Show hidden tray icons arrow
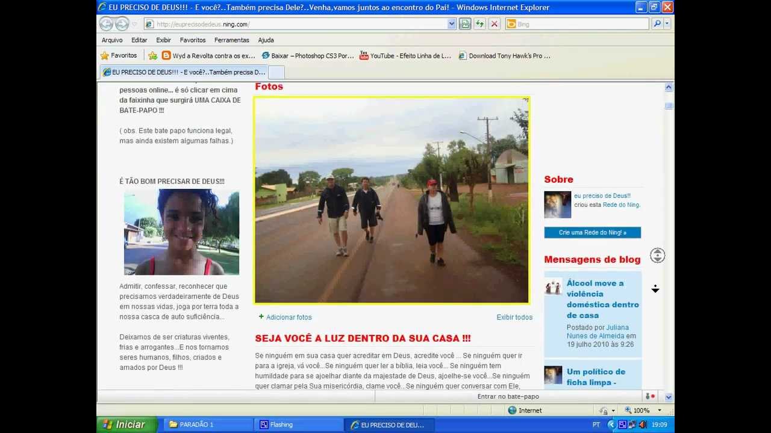This screenshot has width=771, height=433. tap(611, 425)
